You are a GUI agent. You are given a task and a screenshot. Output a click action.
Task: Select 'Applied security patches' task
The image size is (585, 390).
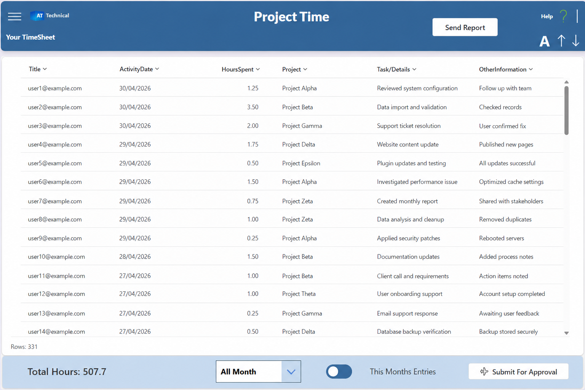coord(409,238)
